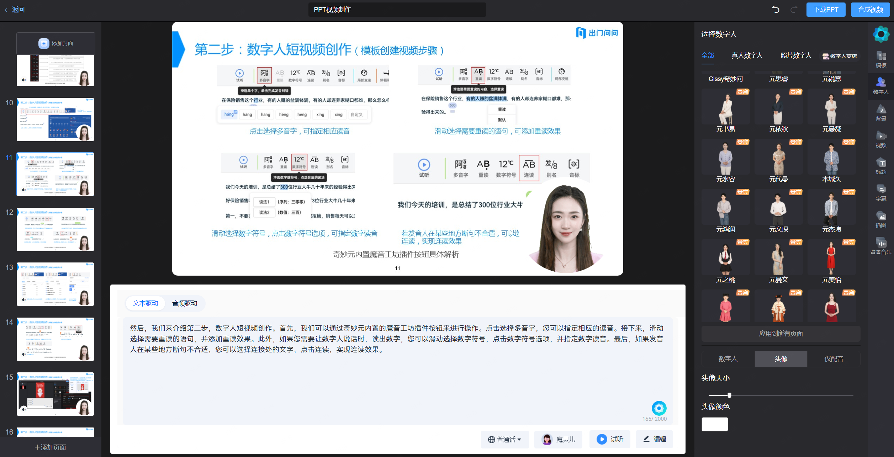Viewport: 894px width, 457px height.
Task: Click the undo arrow icon
Action: click(x=776, y=10)
